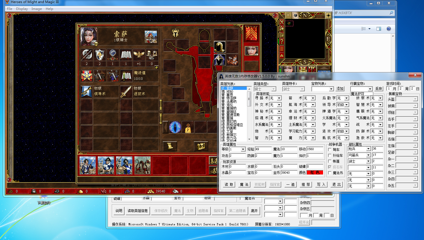Click the hero list scrollbar down arrow
This screenshot has width=424, height=240.
coord(249,139)
